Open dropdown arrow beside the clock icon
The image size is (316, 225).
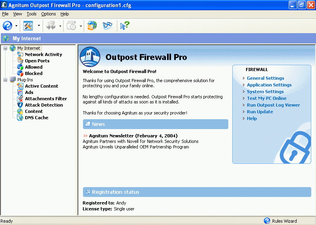point(81,26)
